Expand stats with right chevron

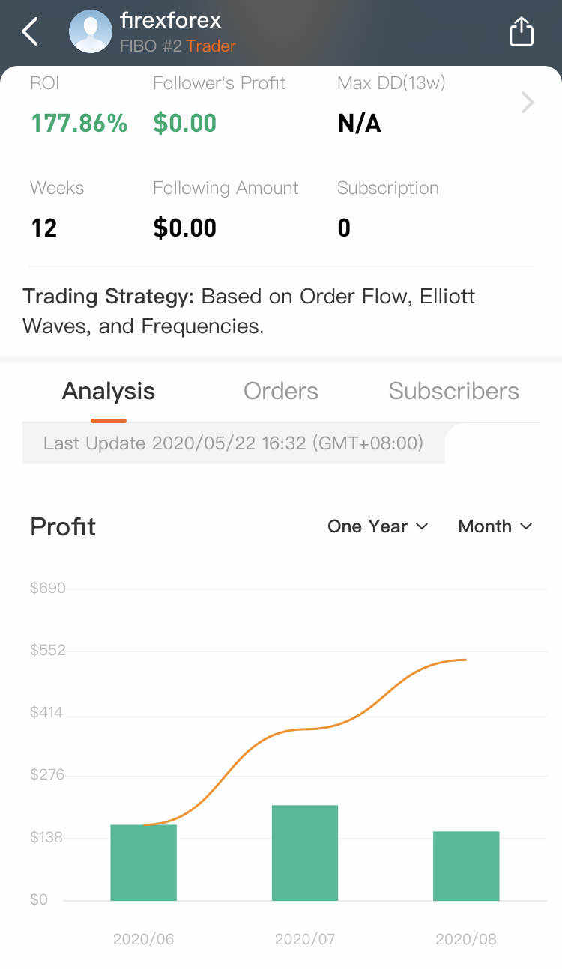tap(528, 103)
